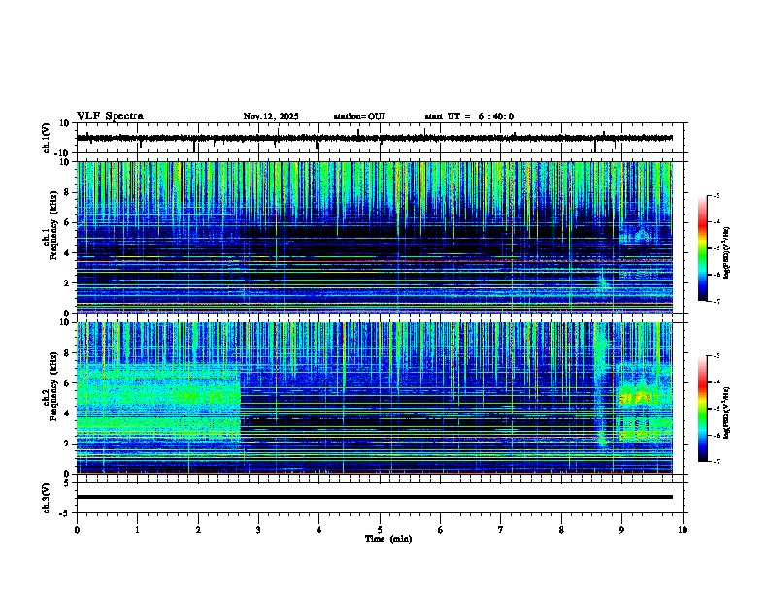Click the ch.1 spectrogram color scale bar
Viewport: 769px width, 594px height.
coord(703,248)
